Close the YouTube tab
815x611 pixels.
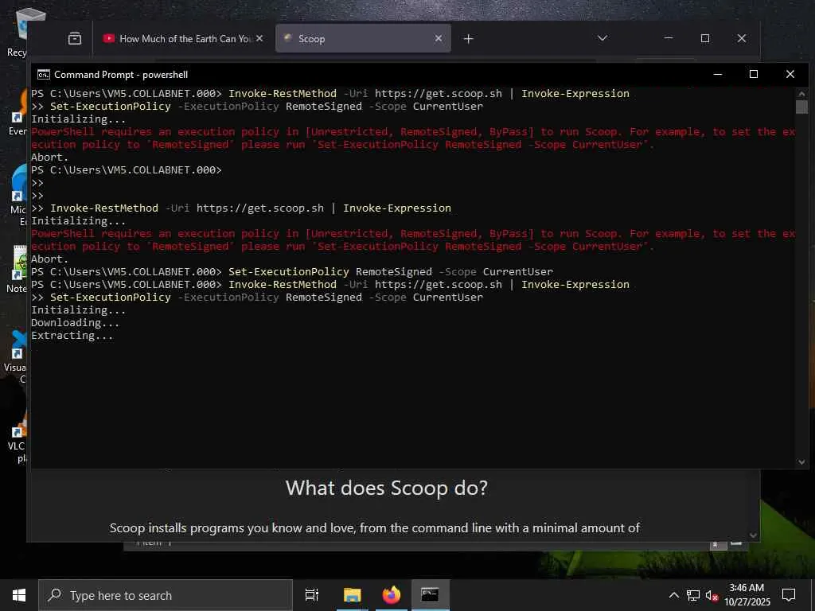(259, 38)
